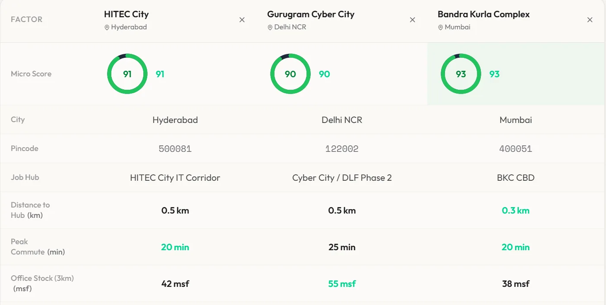The width and height of the screenshot is (606, 305).
Task: Click the Delhi NCR cell in City row
Action: pos(342,120)
